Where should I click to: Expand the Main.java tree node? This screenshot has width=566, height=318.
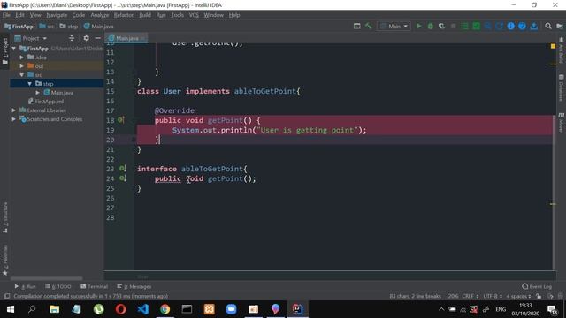pyautogui.click(x=37, y=92)
